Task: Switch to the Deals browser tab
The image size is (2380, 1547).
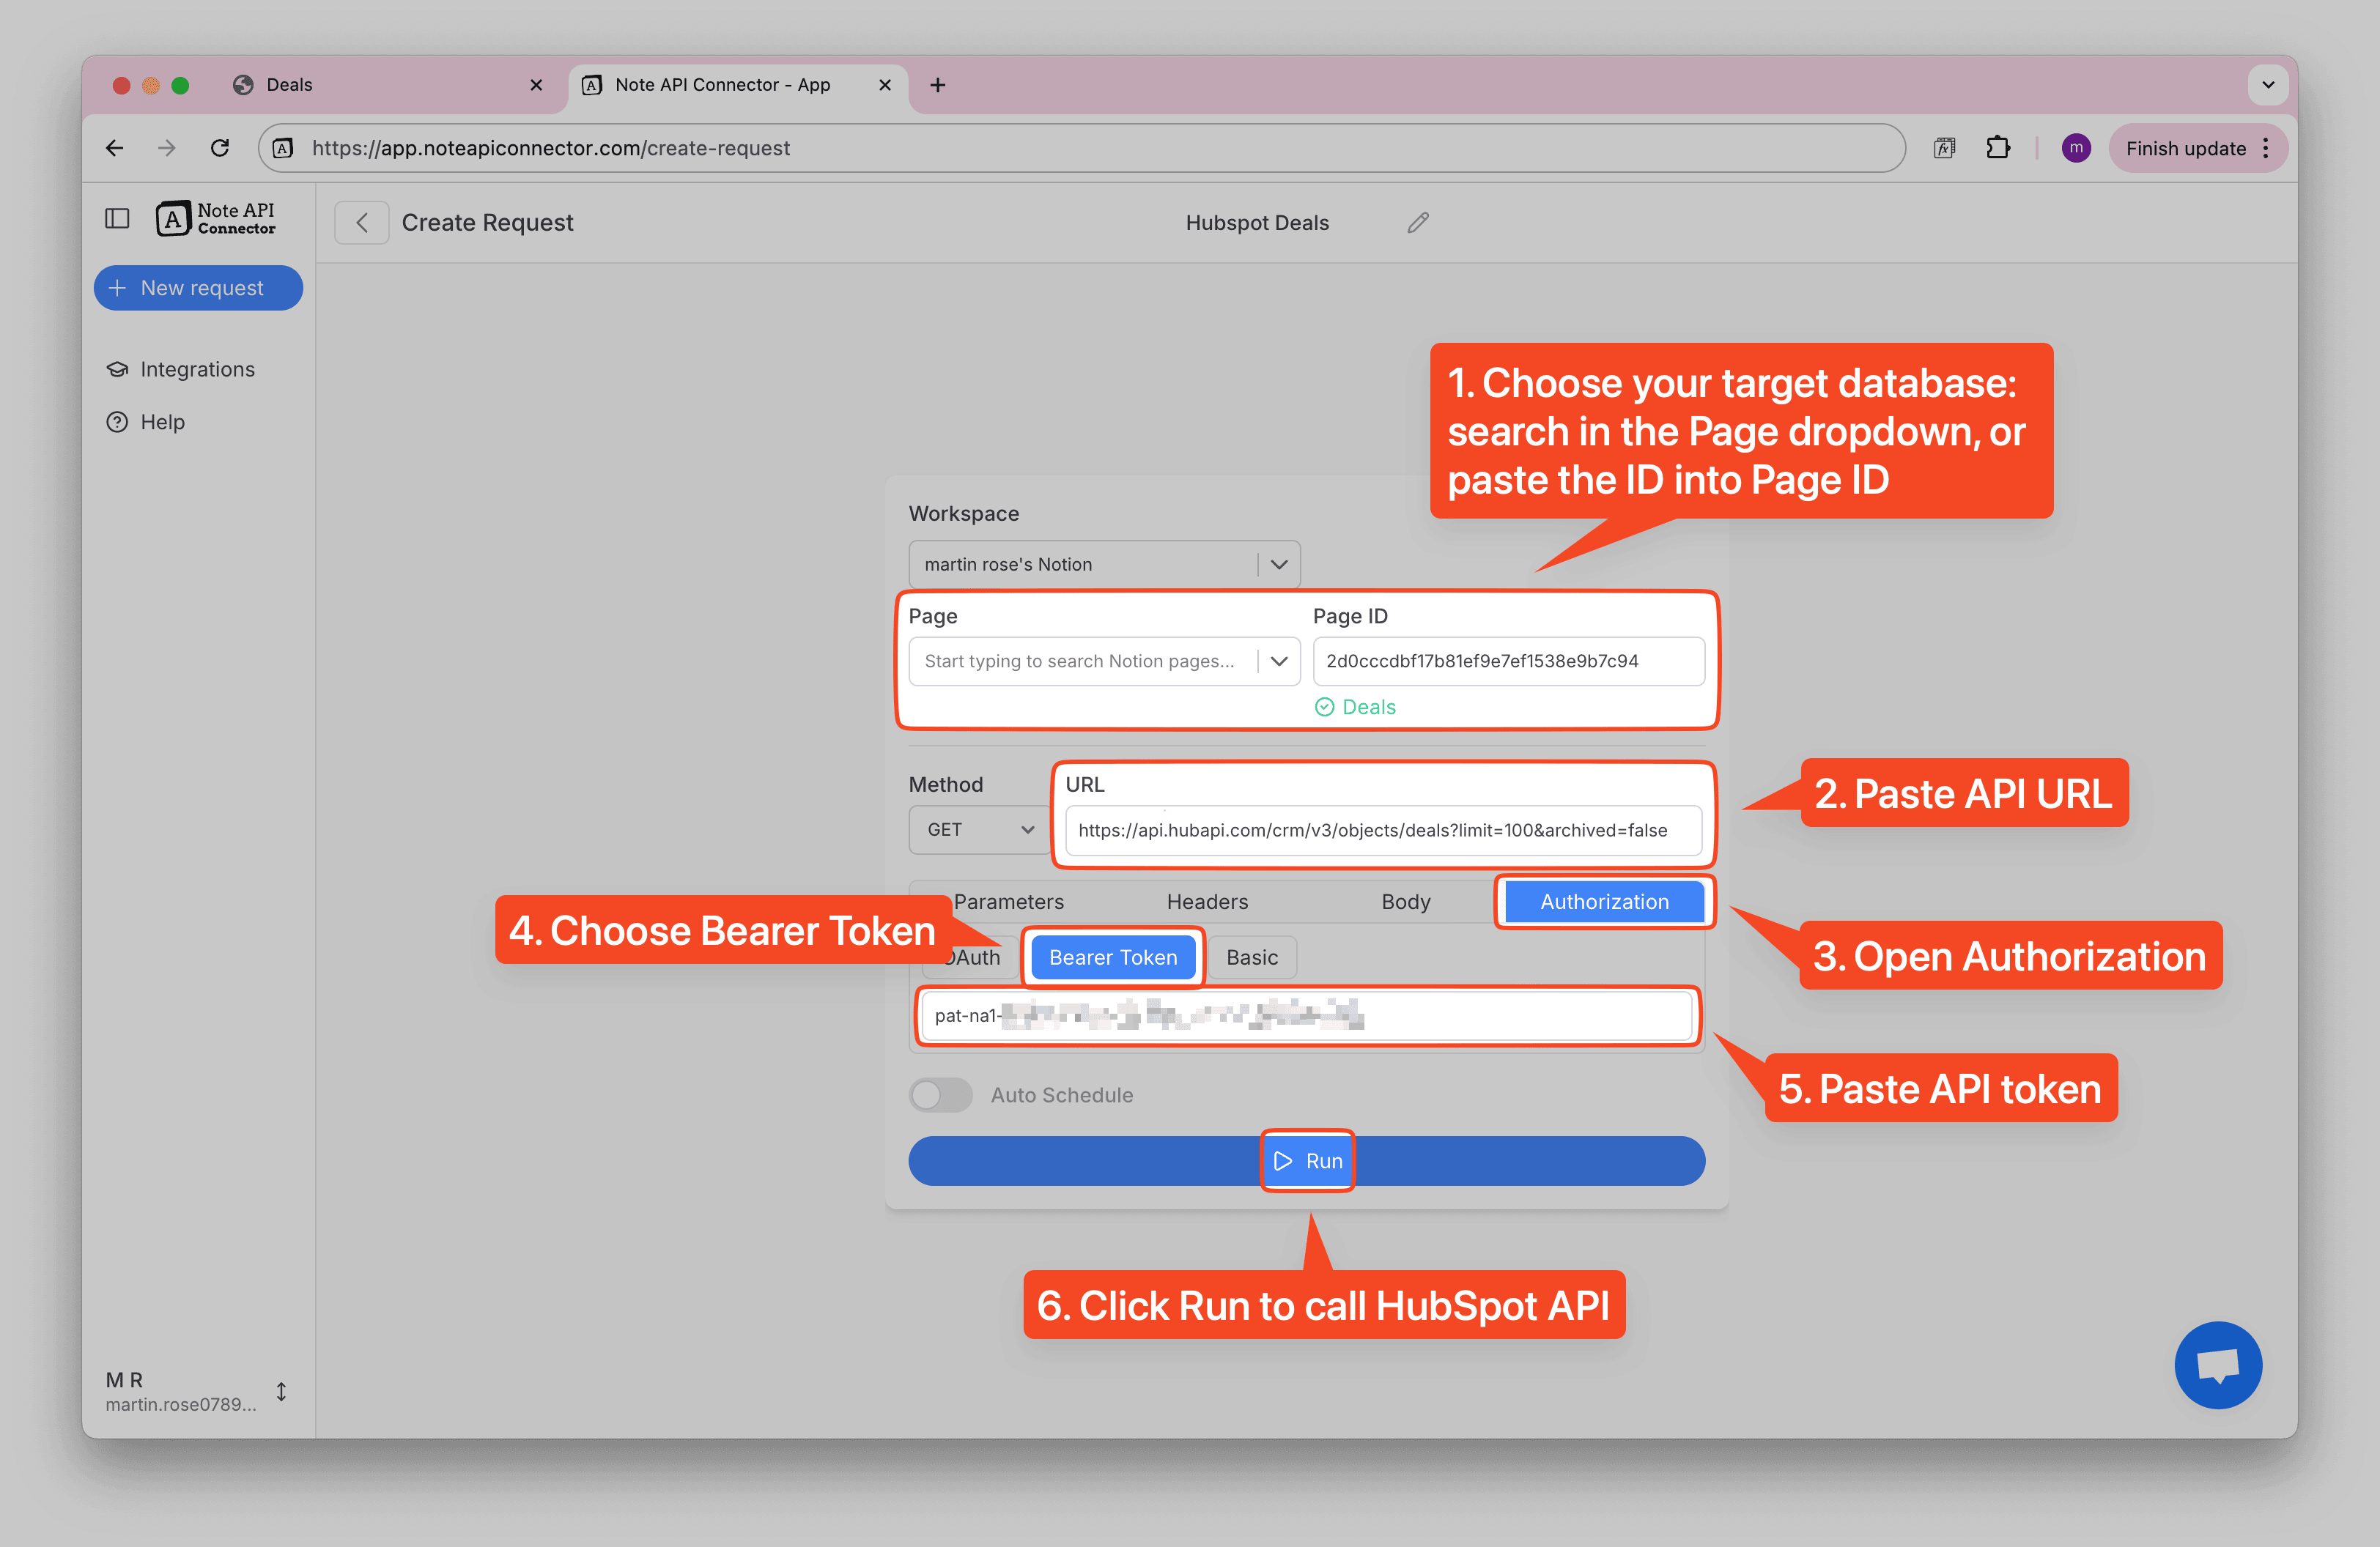Action: pos(290,85)
